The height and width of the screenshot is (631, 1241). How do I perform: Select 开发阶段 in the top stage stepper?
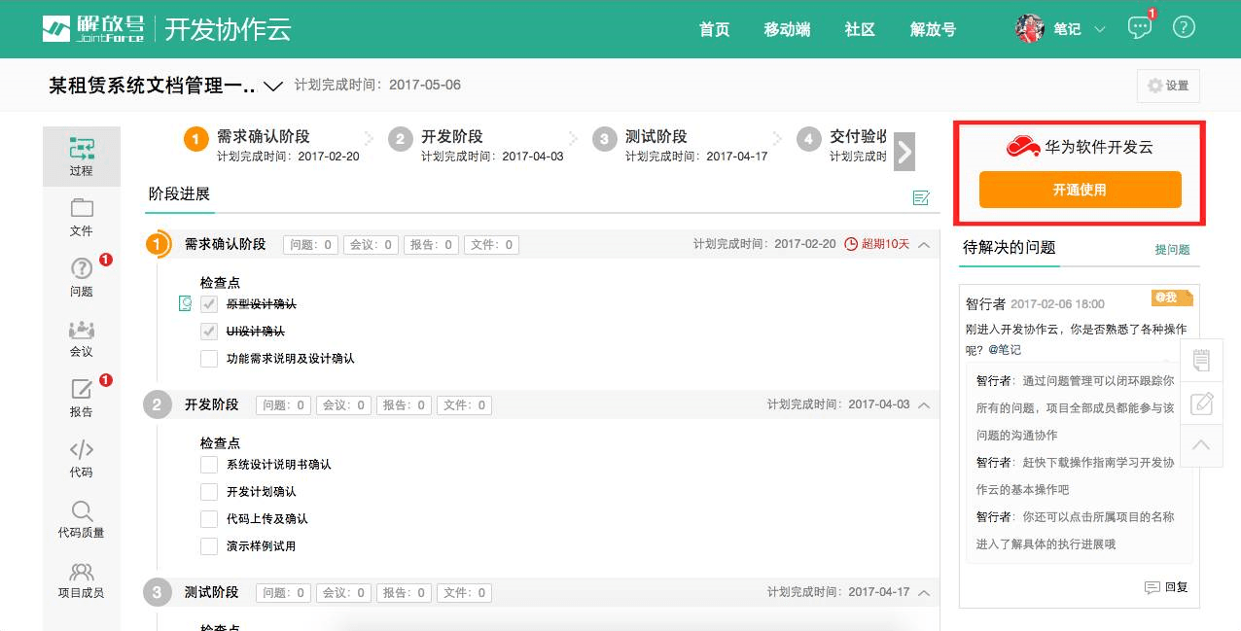click(x=452, y=137)
